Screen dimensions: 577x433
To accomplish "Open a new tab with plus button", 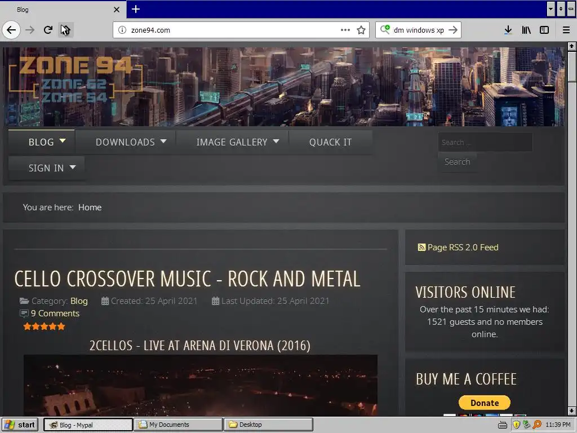I will click(x=135, y=9).
